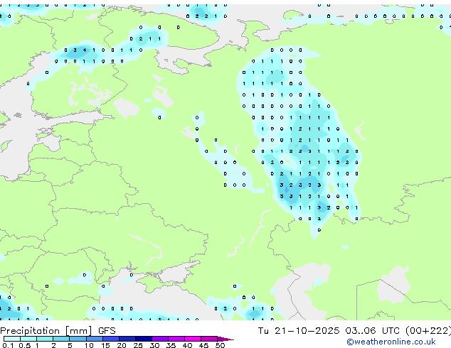Click the 'Precipitation [mm]' title text
This screenshot has height=348, width=451.
pos(46,331)
